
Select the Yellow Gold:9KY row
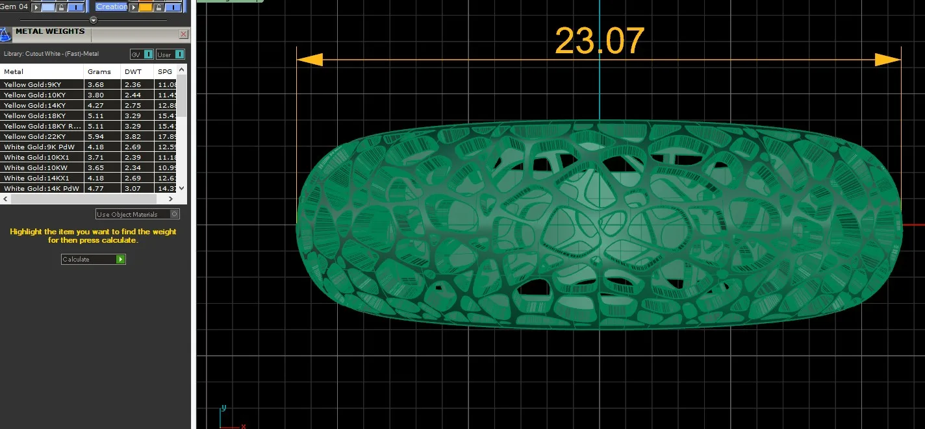[88, 84]
